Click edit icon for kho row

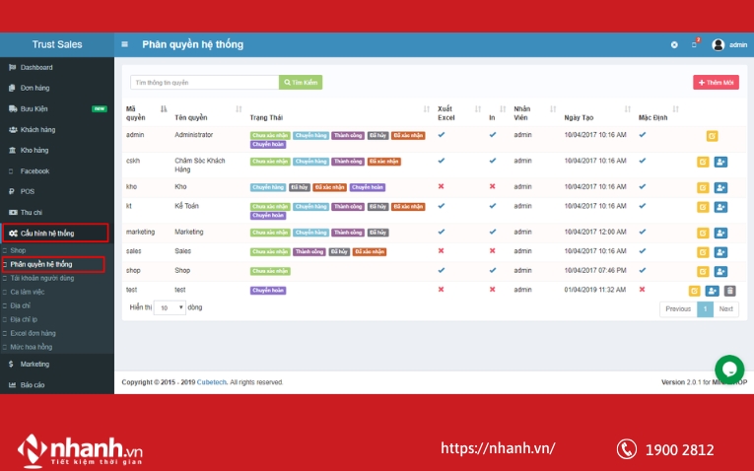click(703, 187)
